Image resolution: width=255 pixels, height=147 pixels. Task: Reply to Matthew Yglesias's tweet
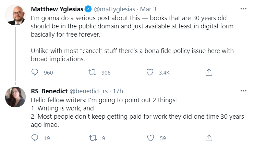(x=35, y=72)
